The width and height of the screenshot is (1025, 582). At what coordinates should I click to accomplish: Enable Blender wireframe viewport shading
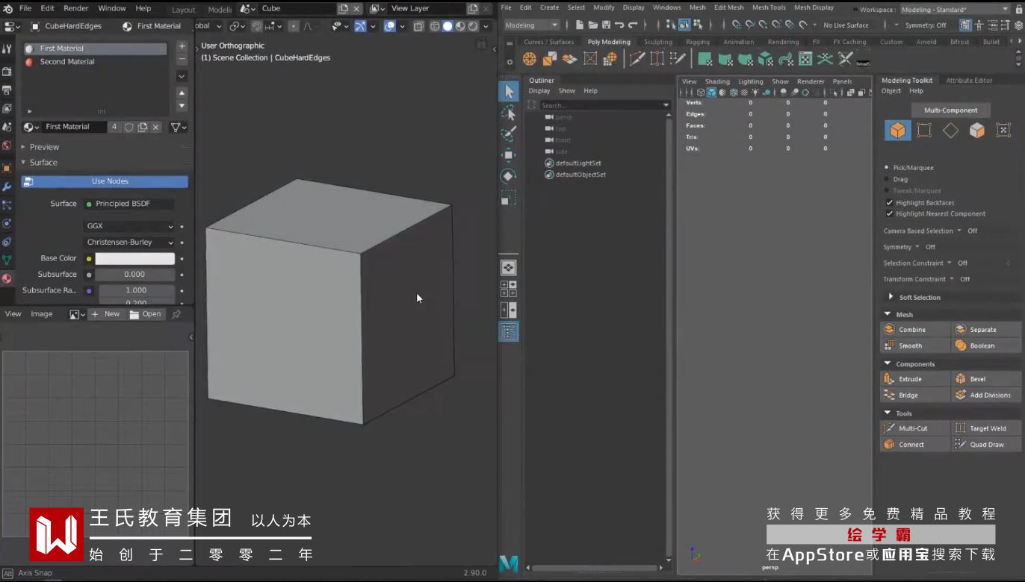[x=434, y=26]
